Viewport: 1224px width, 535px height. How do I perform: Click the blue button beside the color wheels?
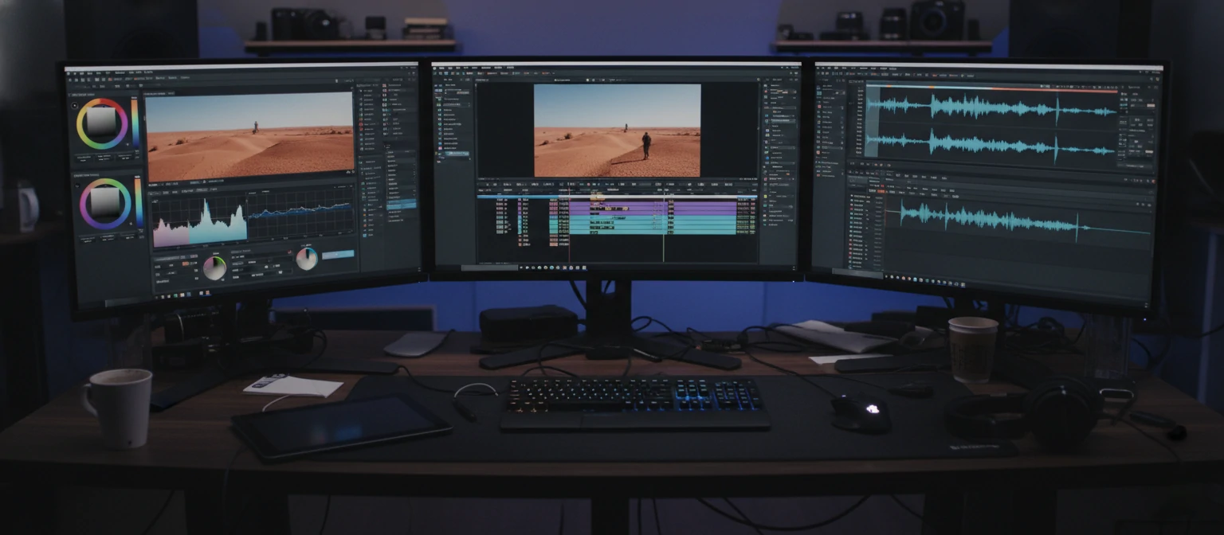[338, 256]
